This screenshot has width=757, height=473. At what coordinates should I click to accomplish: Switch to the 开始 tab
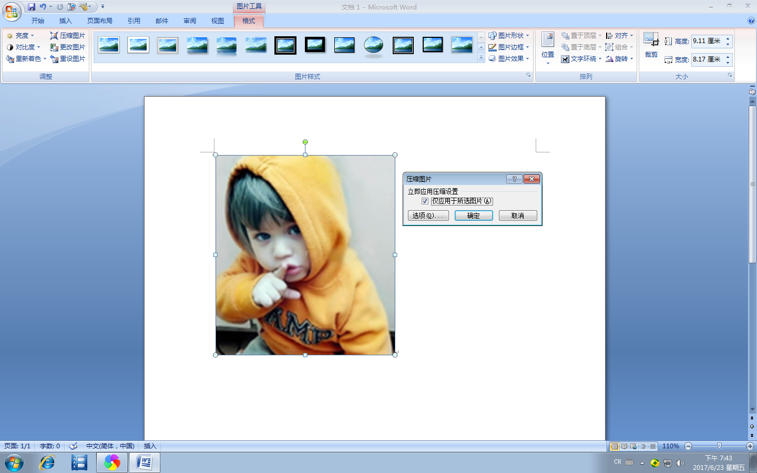coord(38,21)
